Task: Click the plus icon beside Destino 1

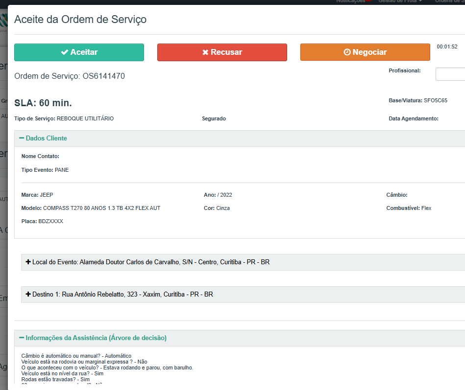Action: coord(28,295)
